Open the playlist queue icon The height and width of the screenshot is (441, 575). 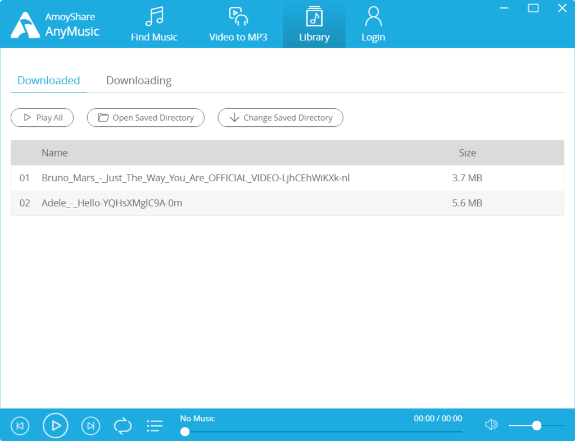tap(155, 426)
